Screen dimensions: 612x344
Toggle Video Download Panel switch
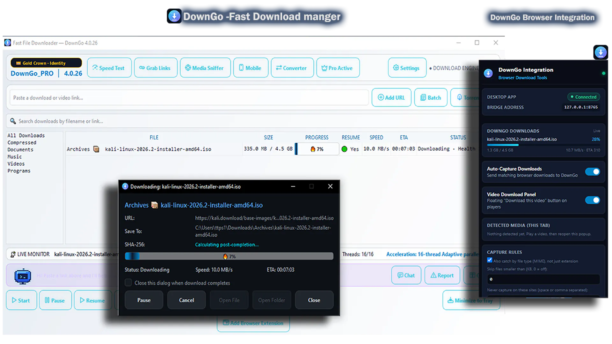(593, 200)
